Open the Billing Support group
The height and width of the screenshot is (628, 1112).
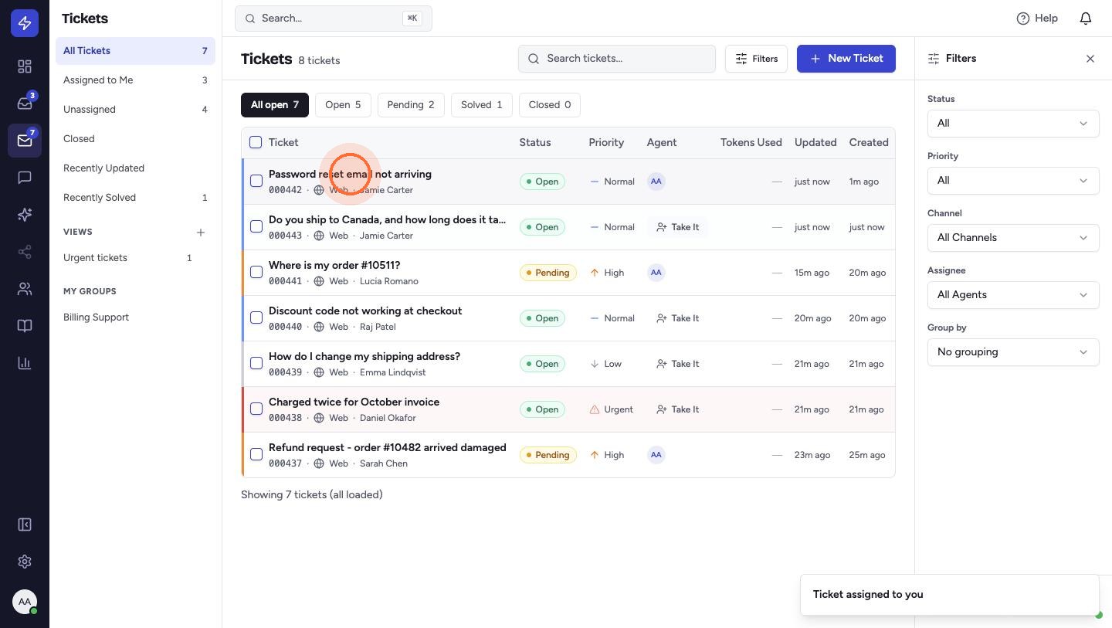[x=135, y=317]
